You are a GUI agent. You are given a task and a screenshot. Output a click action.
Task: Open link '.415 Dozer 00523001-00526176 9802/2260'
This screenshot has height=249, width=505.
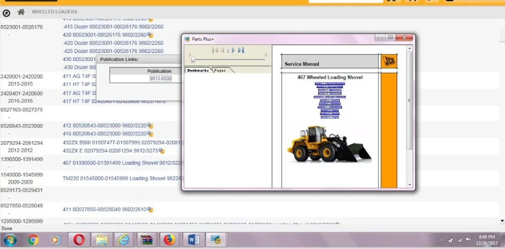[x=113, y=27]
